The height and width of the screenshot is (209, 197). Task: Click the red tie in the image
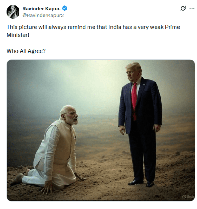click(134, 101)
